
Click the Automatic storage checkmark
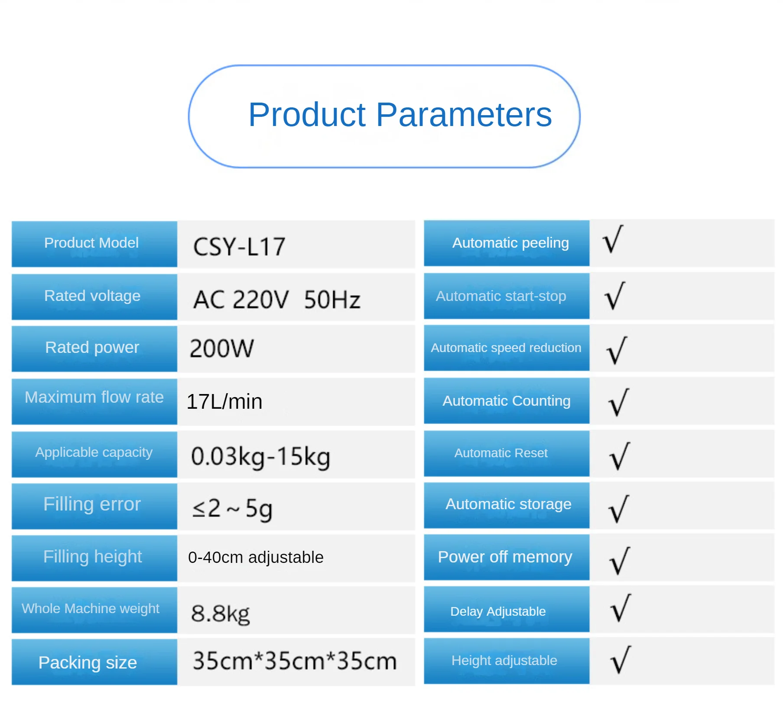pyautogui.click(x=619, y=509)
